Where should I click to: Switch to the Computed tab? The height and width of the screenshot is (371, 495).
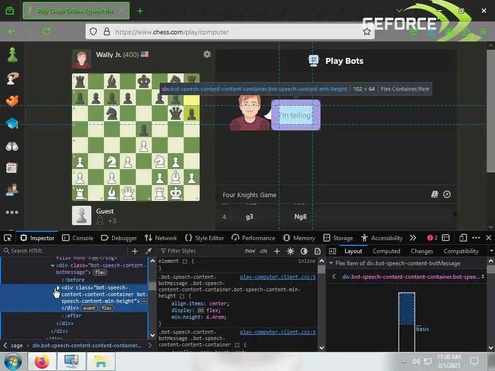(x=386, y=251)
